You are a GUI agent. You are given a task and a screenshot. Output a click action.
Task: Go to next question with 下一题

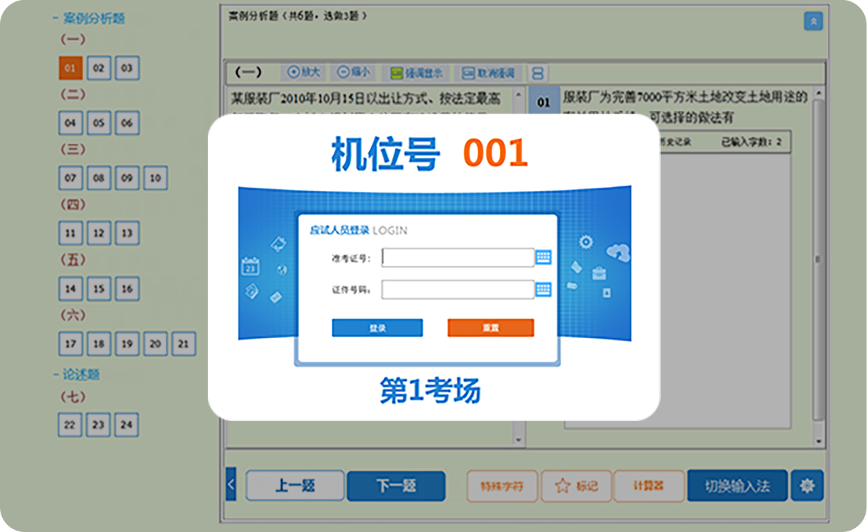tap(395, 486)
